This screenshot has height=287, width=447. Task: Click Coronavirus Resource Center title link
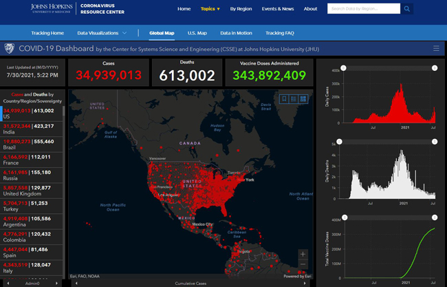point(102,9)
